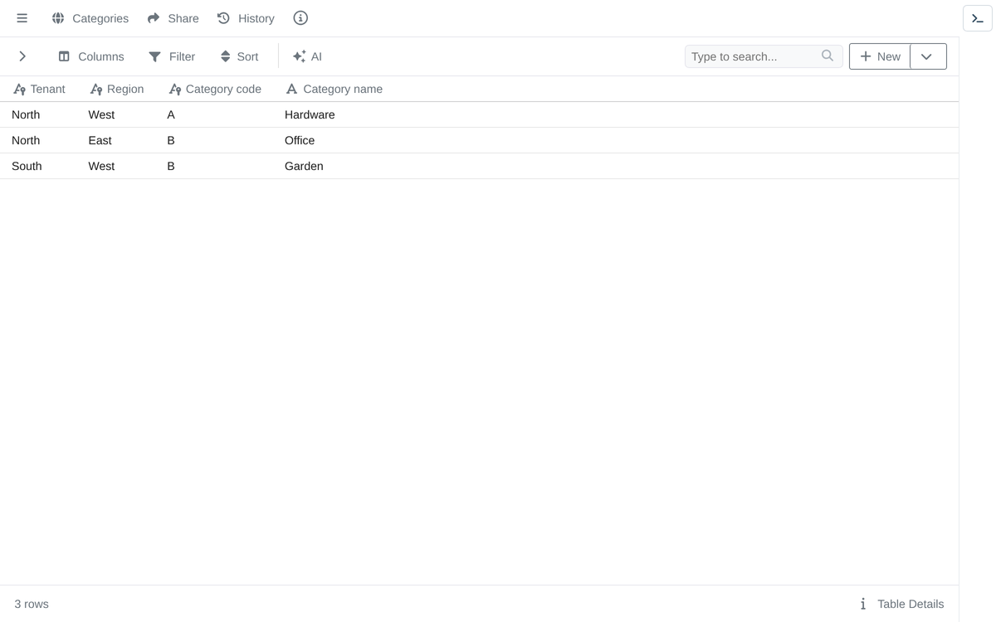View the History label

coord(256,18)
